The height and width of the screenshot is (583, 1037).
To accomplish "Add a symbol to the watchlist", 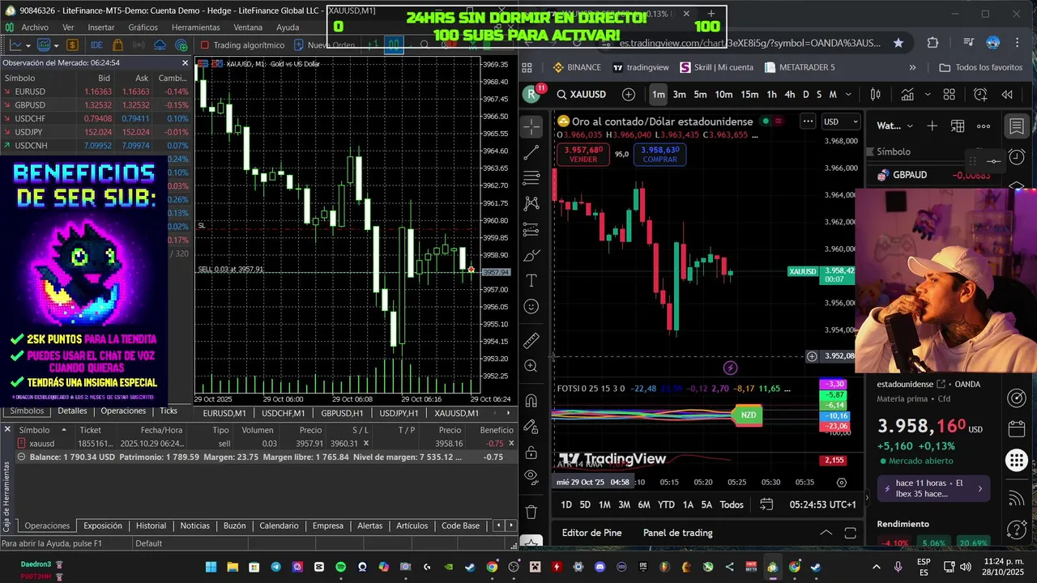I will click(932, 126).
